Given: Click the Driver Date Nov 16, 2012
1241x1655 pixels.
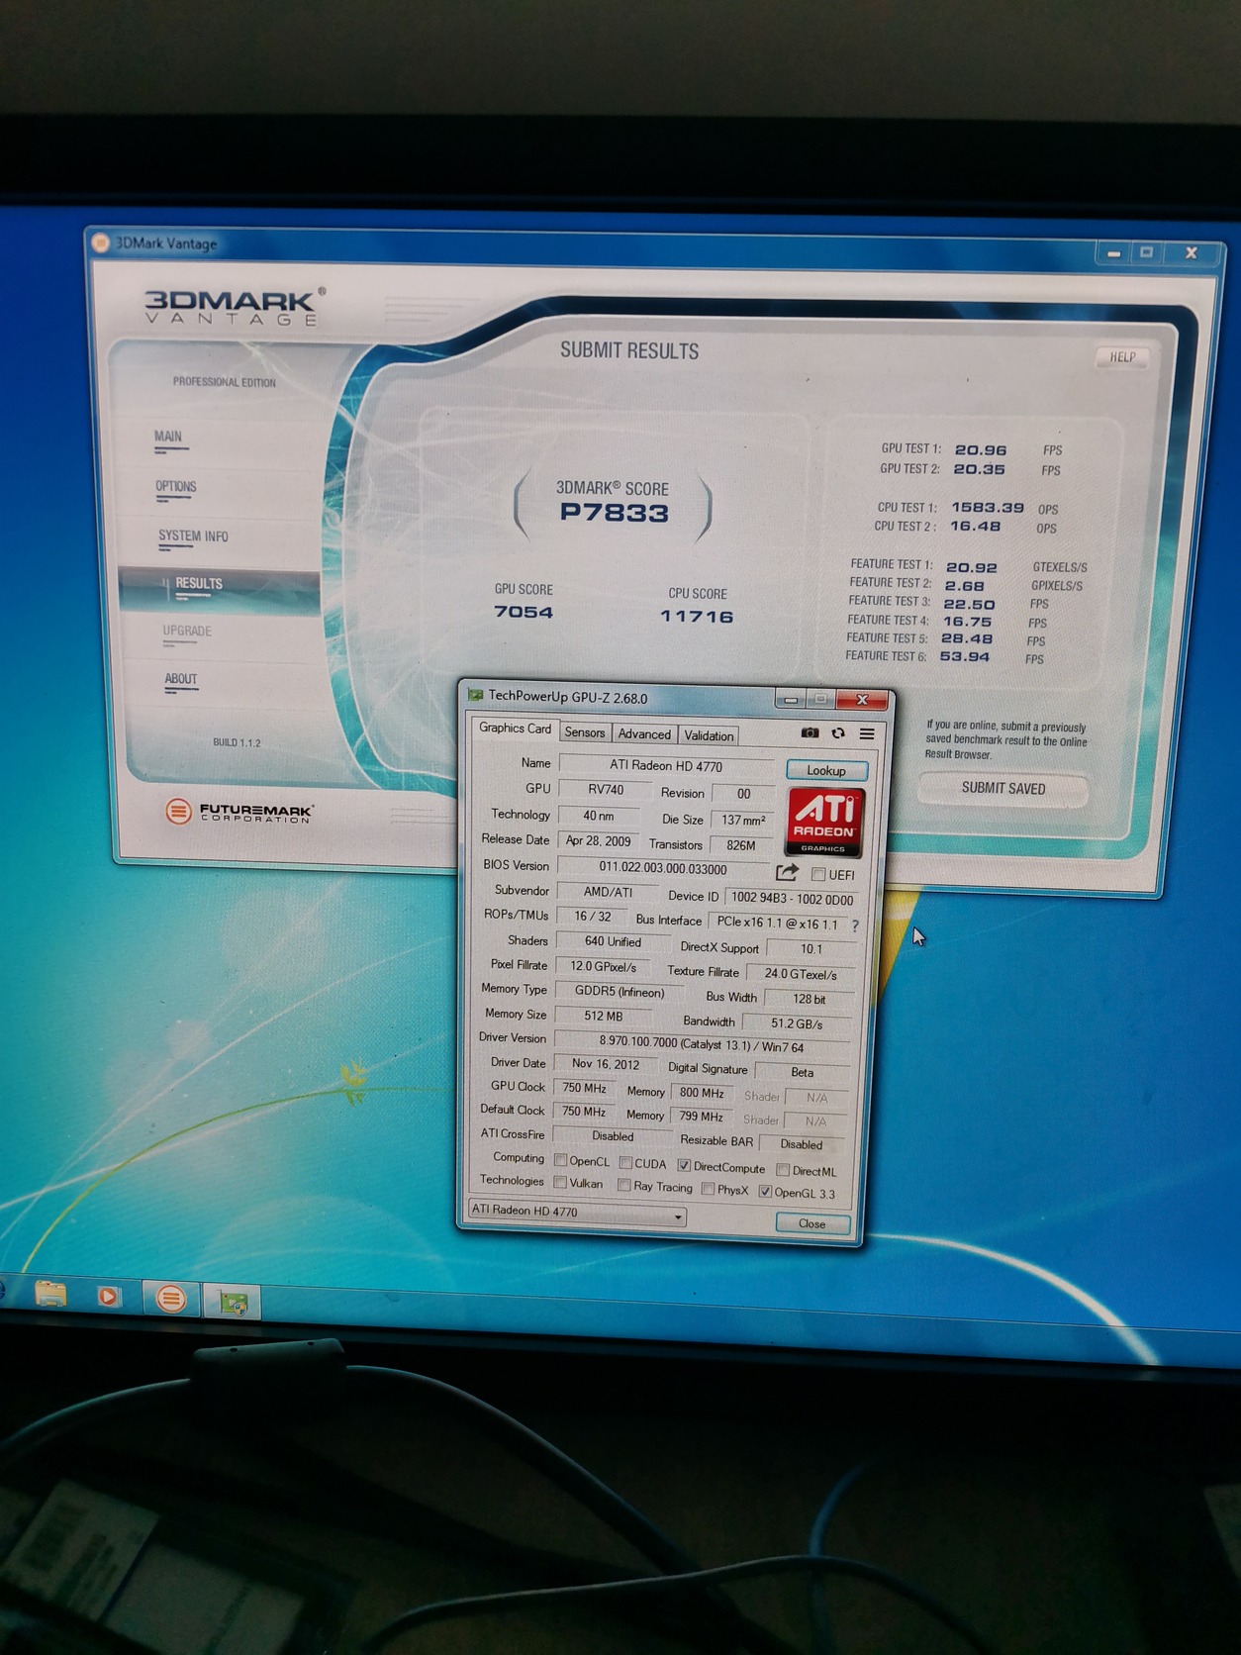Looking at the screenshot, I should [606, 1064].
